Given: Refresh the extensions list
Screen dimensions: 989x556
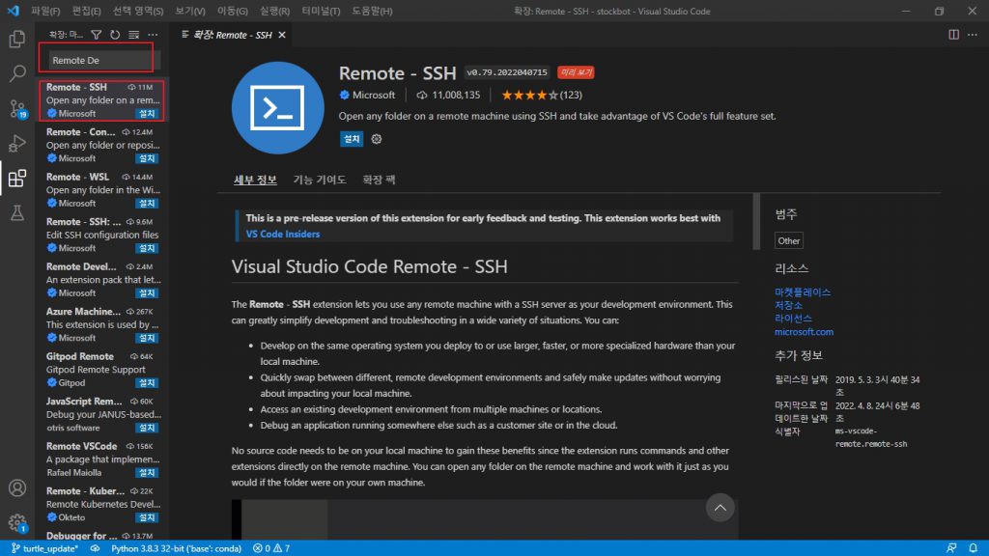Looking at the screenshot, I should 113,33.
